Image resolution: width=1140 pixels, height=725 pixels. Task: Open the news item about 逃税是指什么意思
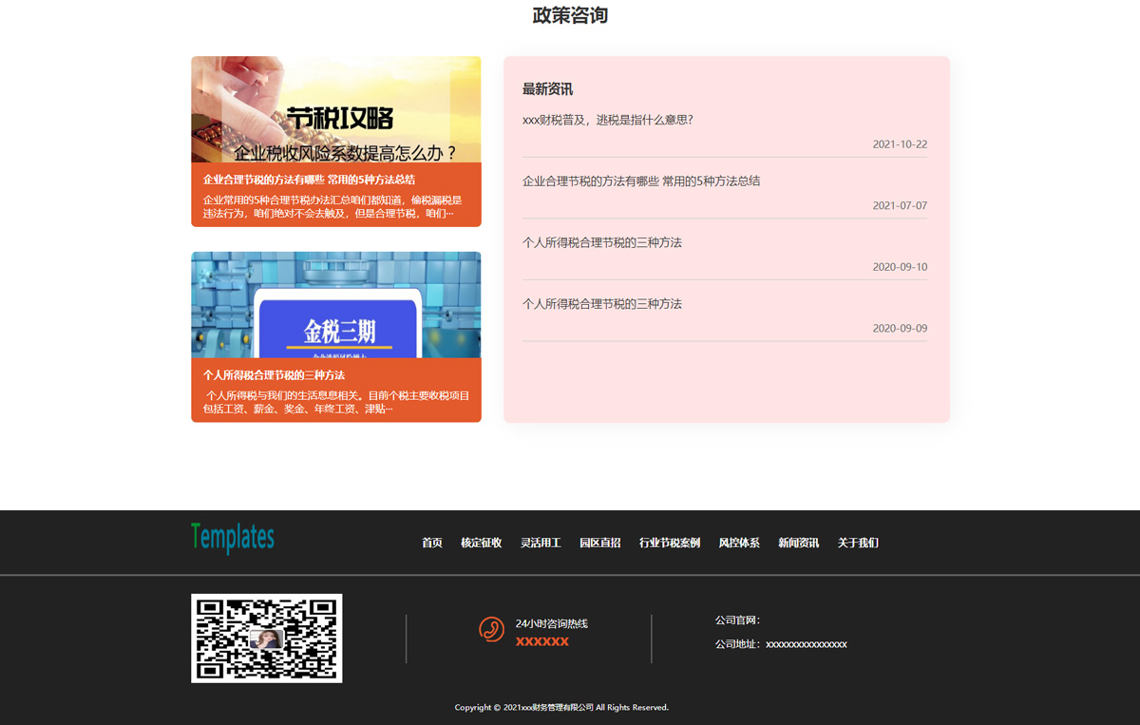608,120
